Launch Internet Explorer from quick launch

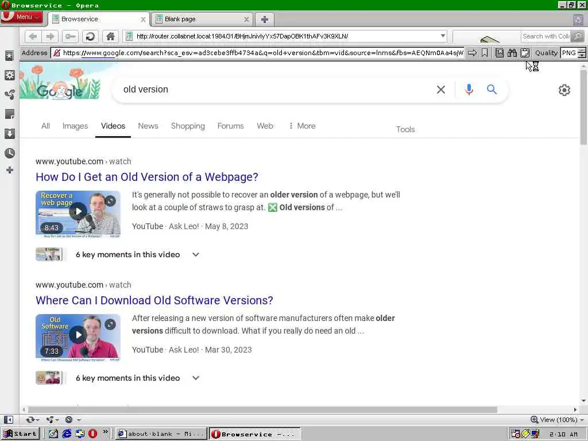67,434
